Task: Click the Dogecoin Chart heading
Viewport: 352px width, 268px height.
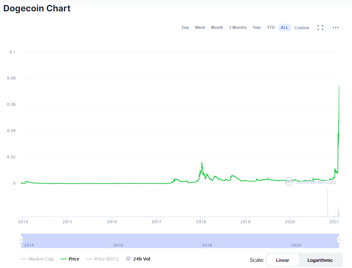Action: point(37,8)
